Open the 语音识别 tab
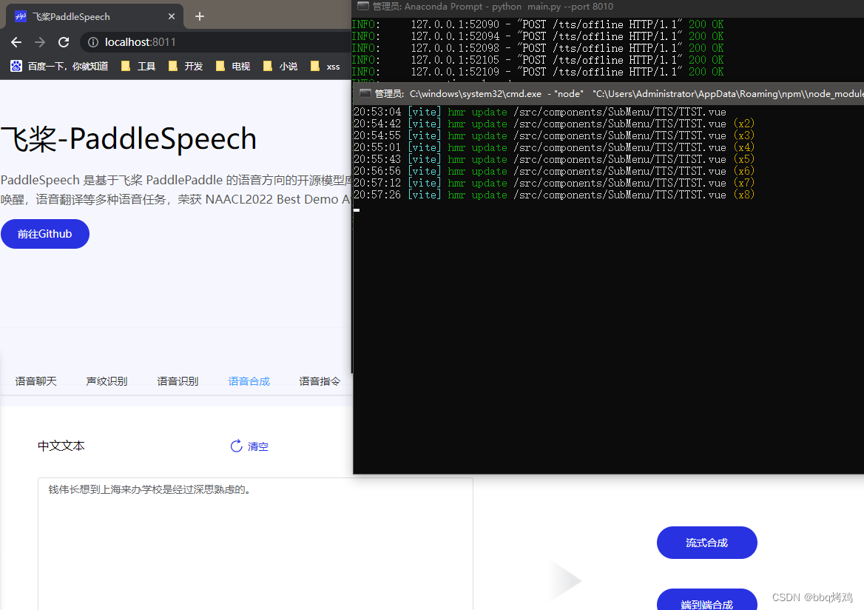The image size is (864, 610). pyautogui.click(x=177, y=381)
